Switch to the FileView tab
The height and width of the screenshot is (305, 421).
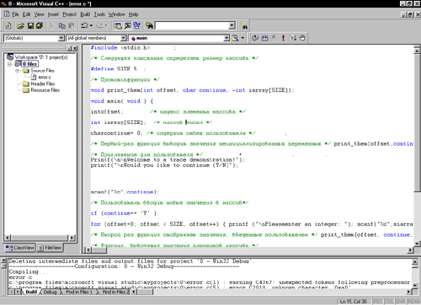tap(50, 248)
